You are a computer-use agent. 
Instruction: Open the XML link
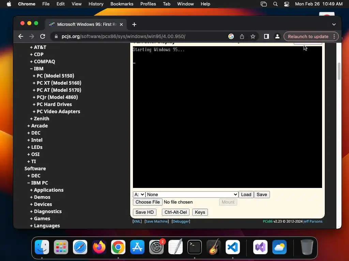[137, 222]
